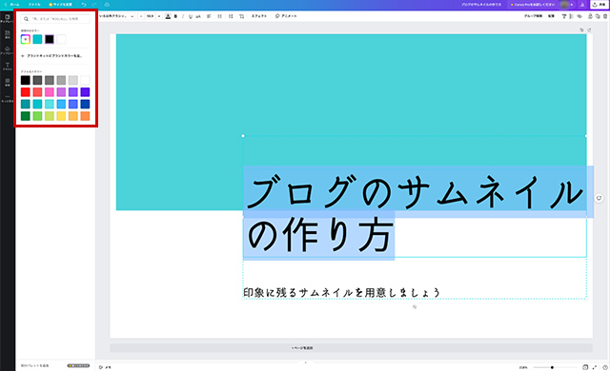610x371 pixels.
Task: Open the text color picker icon
Action: [168, 16]
